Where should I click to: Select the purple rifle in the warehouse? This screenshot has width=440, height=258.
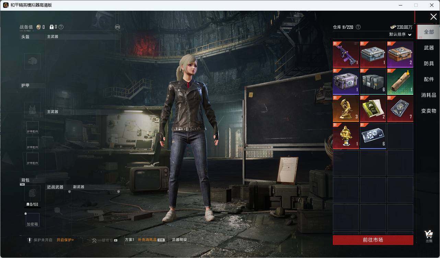click(x=346, y=55)
